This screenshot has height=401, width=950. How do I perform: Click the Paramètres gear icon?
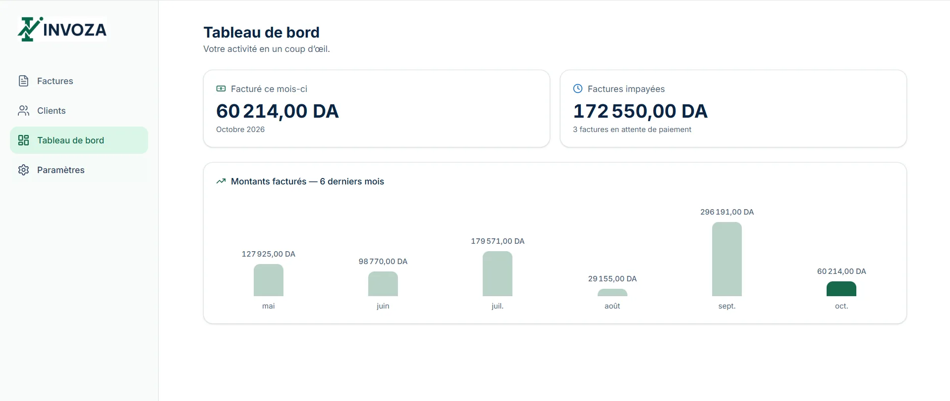click(x=23, y=170)
